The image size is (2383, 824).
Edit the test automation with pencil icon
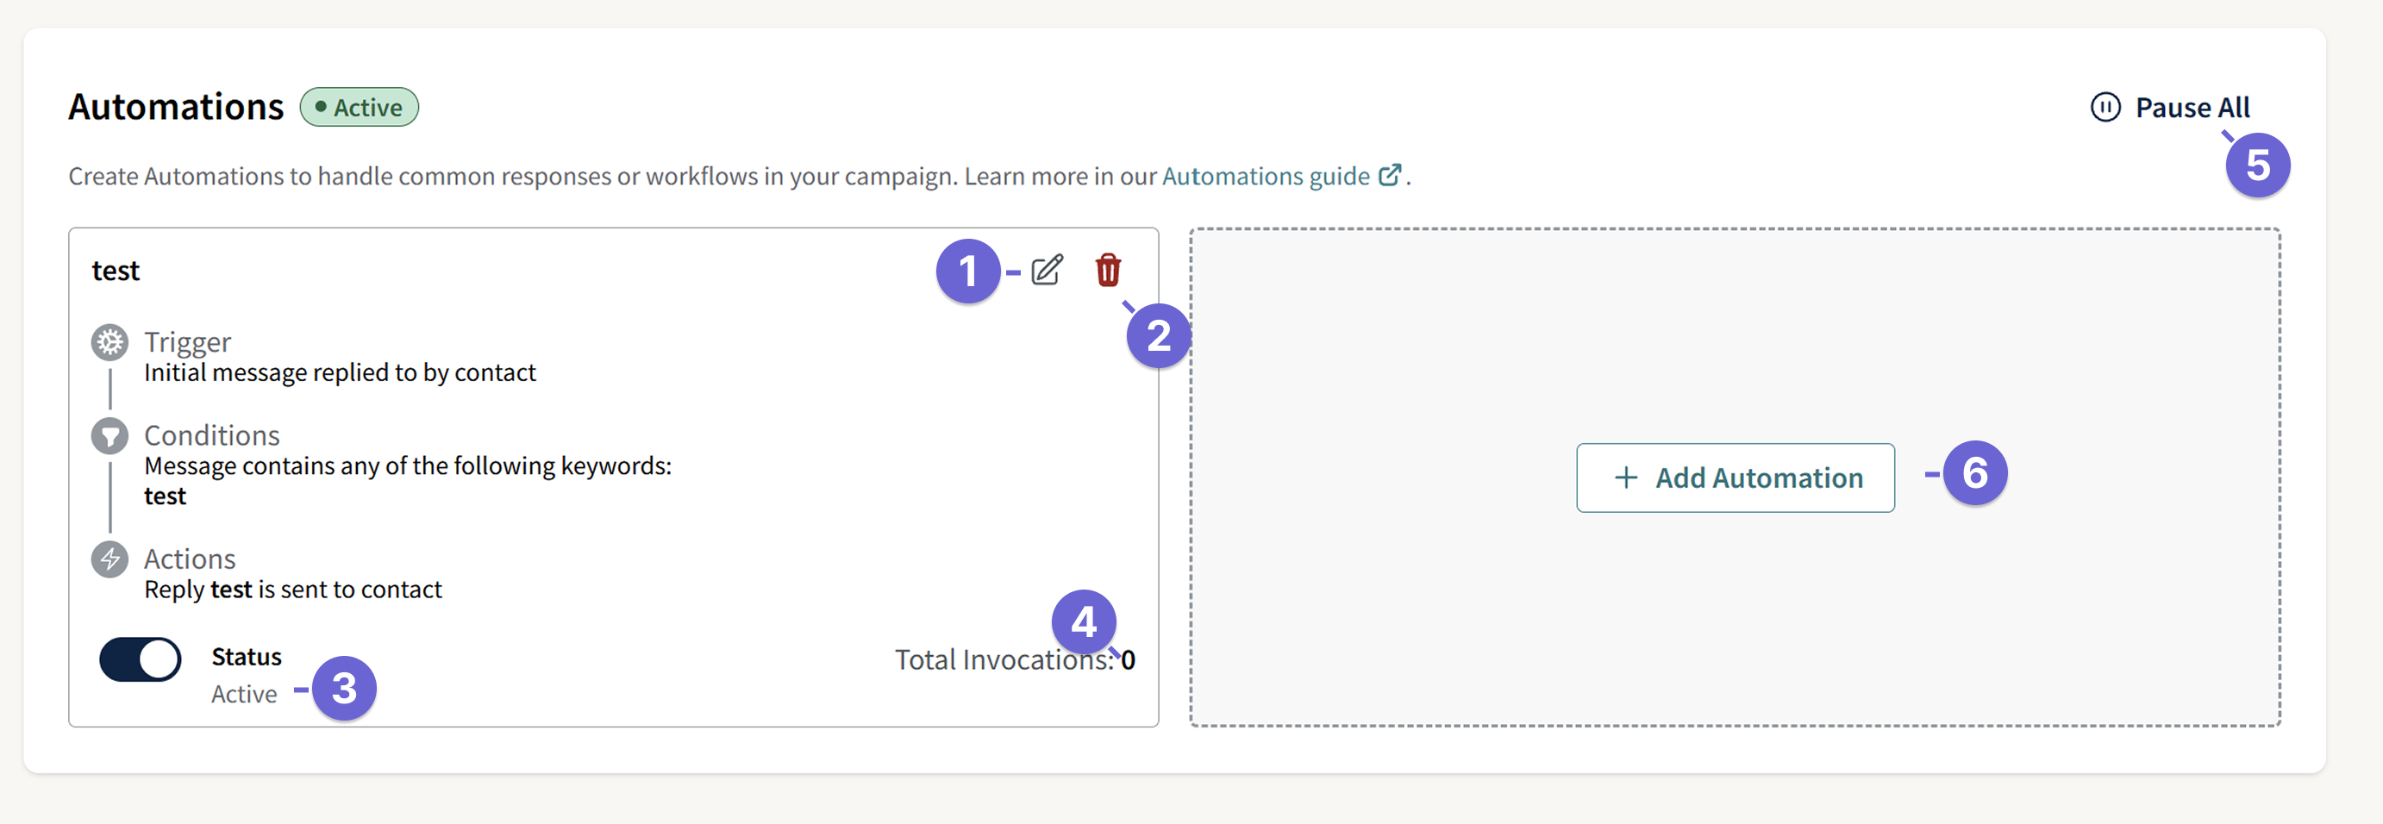(x=1048, y=270)
